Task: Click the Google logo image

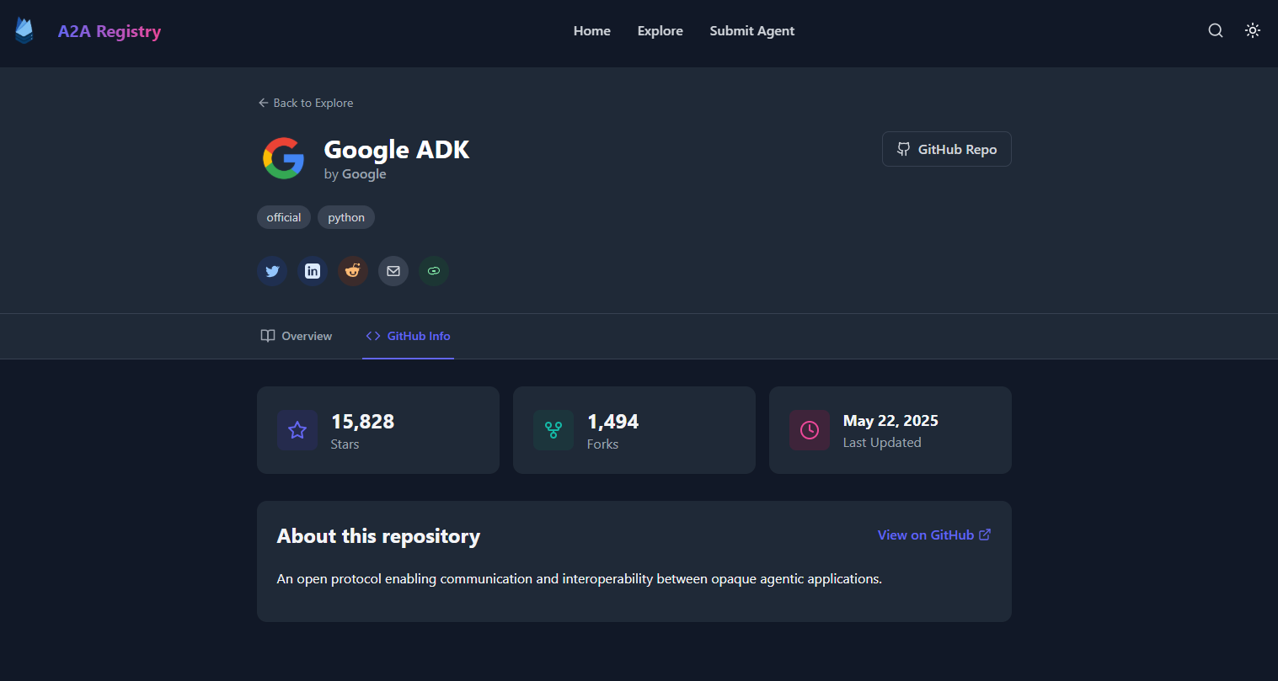Action: [x=284, y=158]
